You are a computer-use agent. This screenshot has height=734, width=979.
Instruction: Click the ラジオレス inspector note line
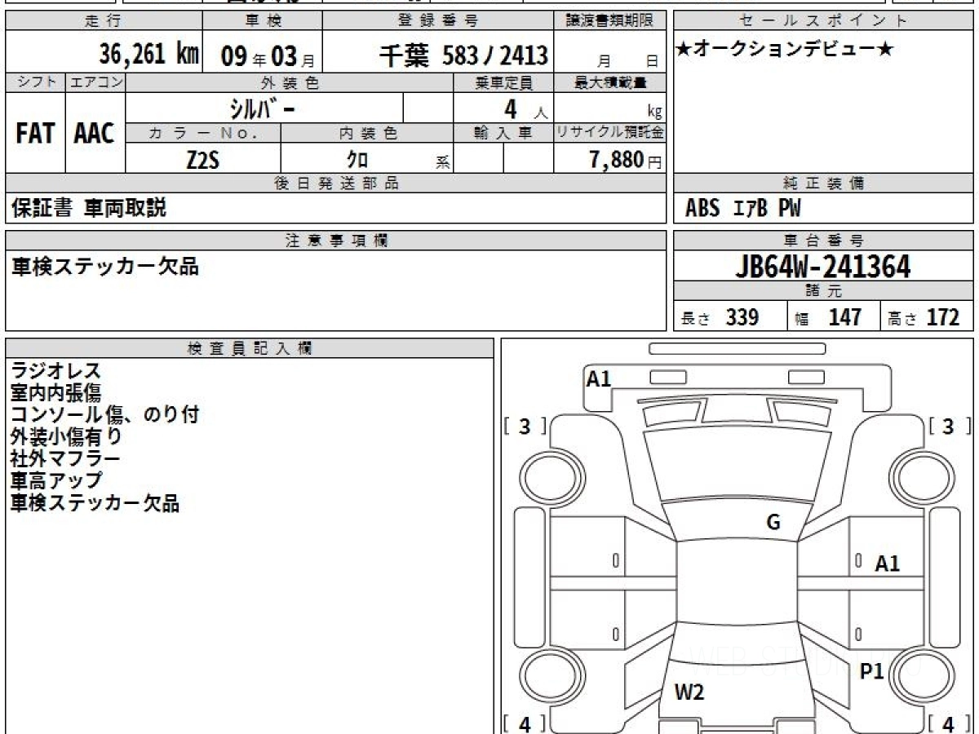coord(55,372)
